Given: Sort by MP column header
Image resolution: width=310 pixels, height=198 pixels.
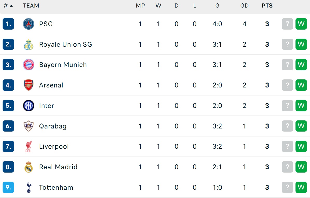Looking at the screenshot, I should (x=140, y=5).
